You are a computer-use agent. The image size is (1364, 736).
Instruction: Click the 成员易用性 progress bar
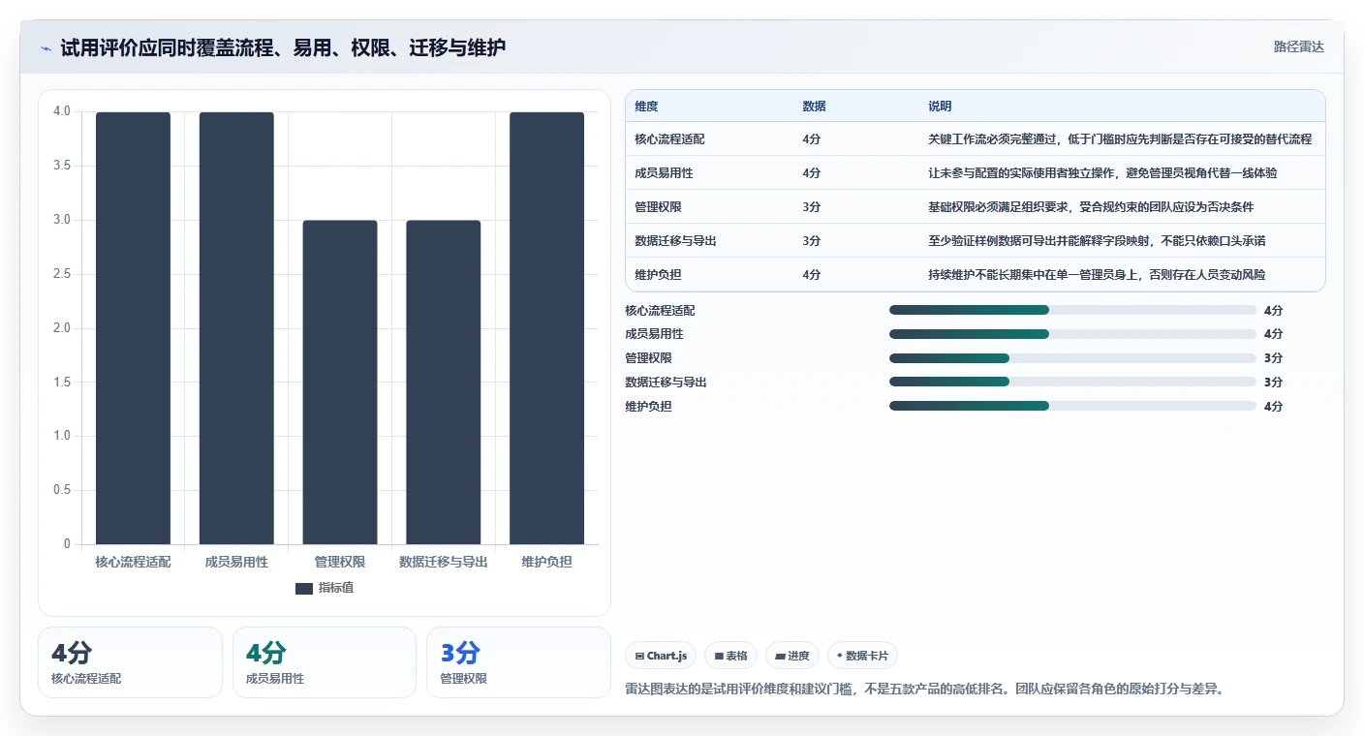click(1072, 333)
